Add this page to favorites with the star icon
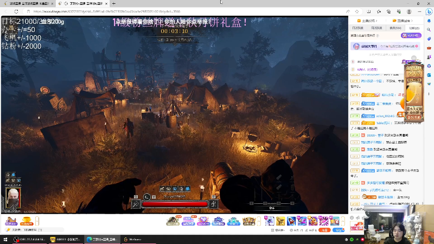Image resolution: width=434 pixels, height=244 pixels. [357, 11]
